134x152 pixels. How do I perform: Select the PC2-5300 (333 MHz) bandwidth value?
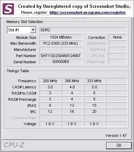(x=61, y=43)
